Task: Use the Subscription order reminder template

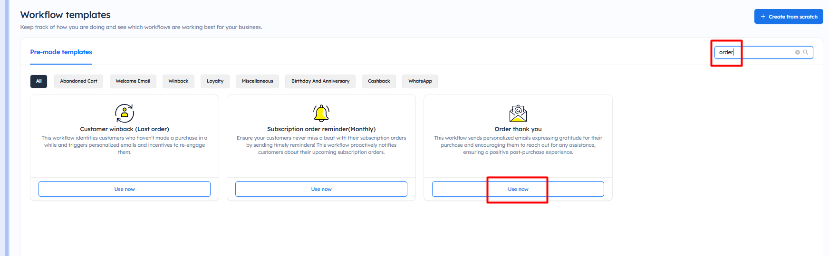Action: click(321, 189)
